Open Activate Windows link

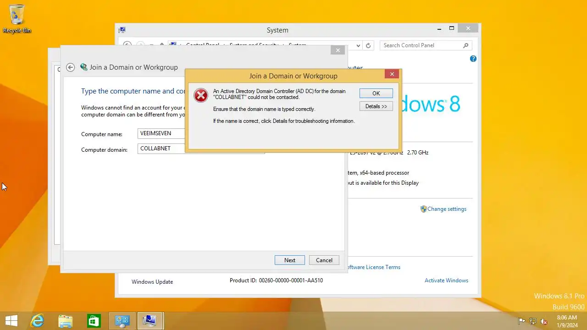446,280
